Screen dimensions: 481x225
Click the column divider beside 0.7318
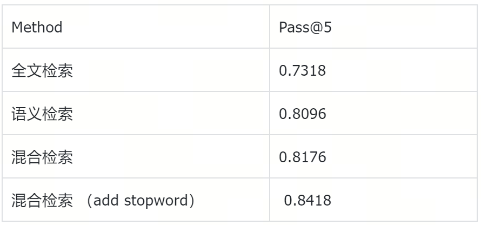[270, 70]
